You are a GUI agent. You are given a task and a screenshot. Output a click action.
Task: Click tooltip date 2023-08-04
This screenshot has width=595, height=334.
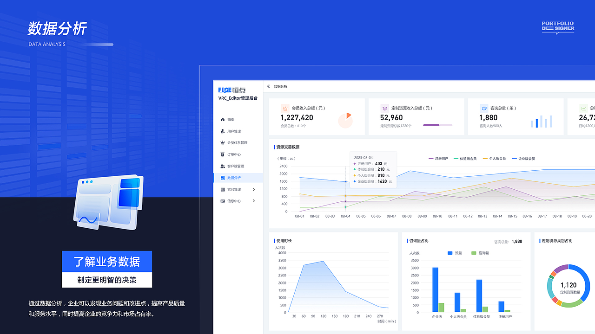point(364,158)
